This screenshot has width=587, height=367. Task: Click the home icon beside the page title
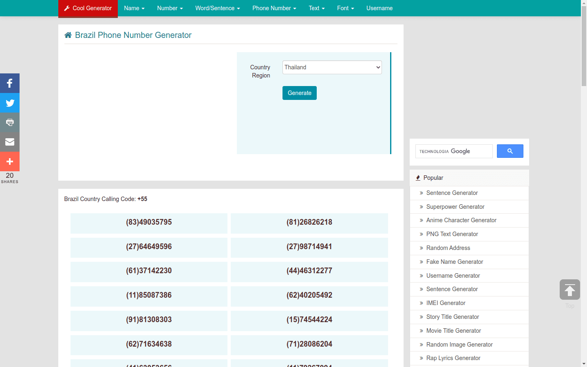pos(68,35)
